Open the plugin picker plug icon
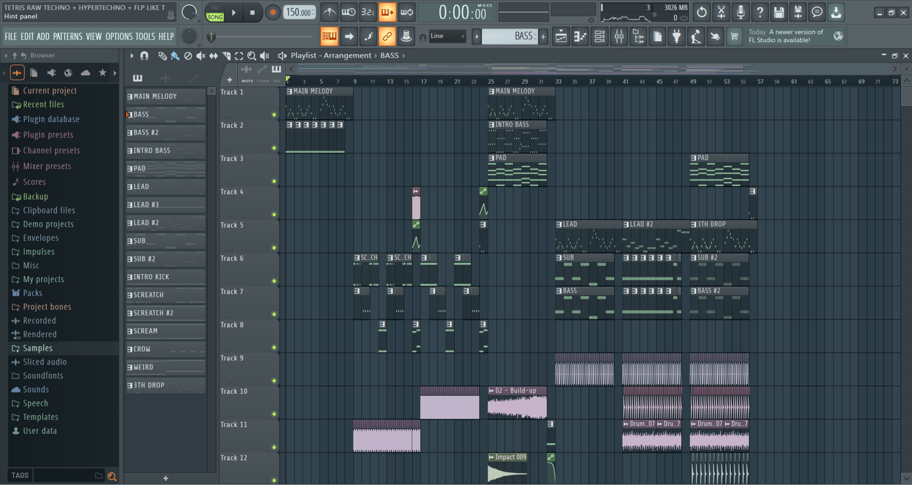Viewport: 912px width, 485px height. (x=677, y=36)
